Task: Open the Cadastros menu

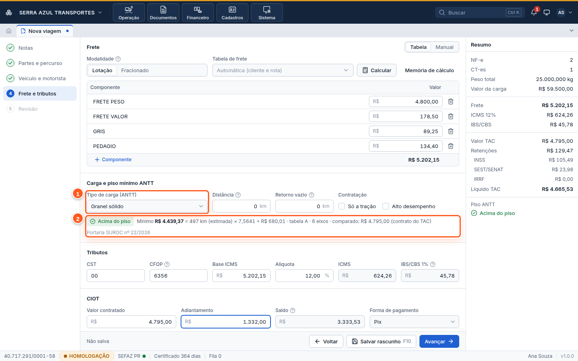Action: coord(232,12)
